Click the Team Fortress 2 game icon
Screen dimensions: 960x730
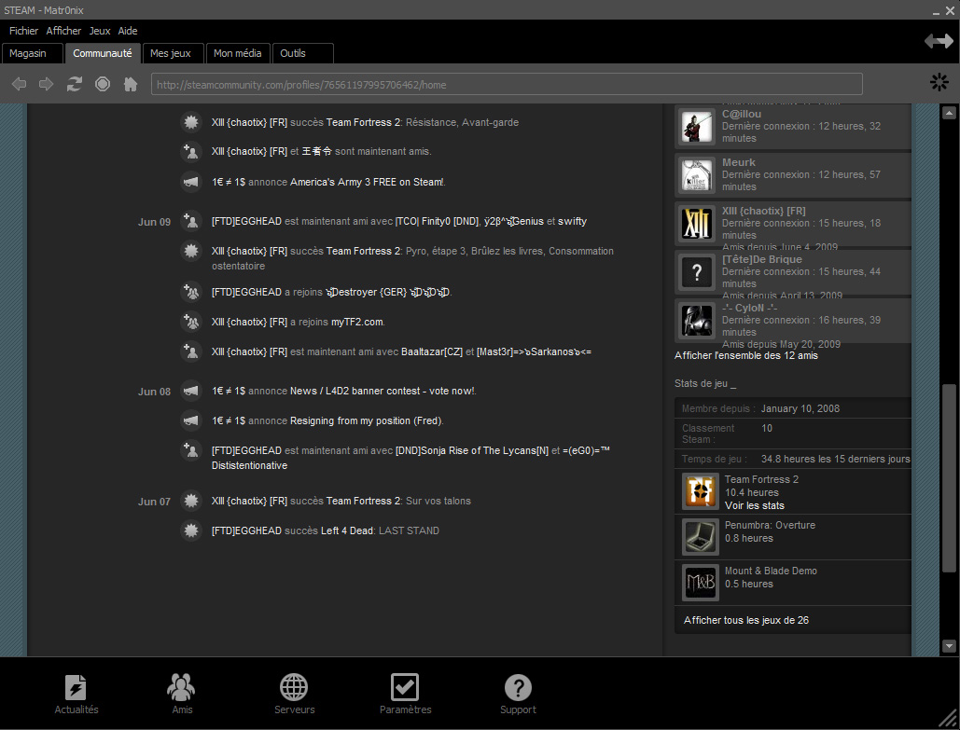700,491
